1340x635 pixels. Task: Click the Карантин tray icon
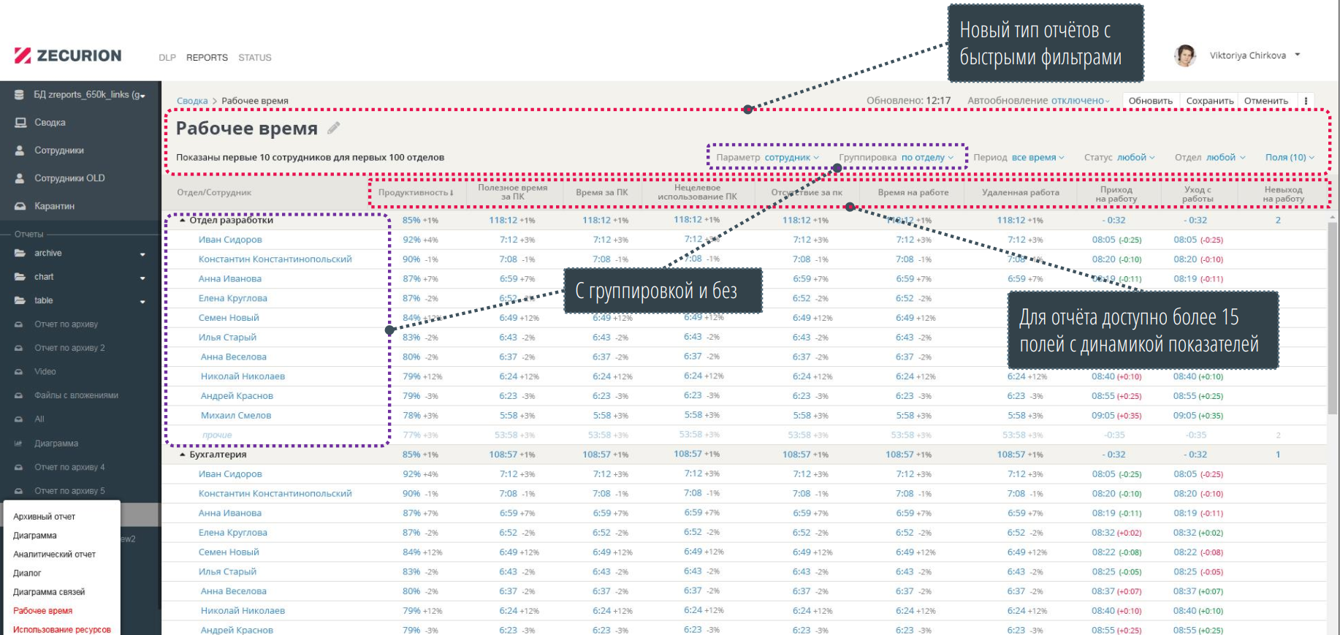[20, 206]
